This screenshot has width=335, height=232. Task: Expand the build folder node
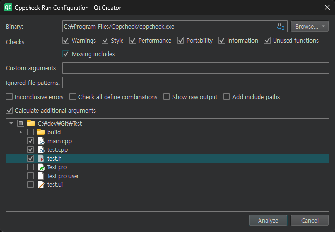(21, 132)
